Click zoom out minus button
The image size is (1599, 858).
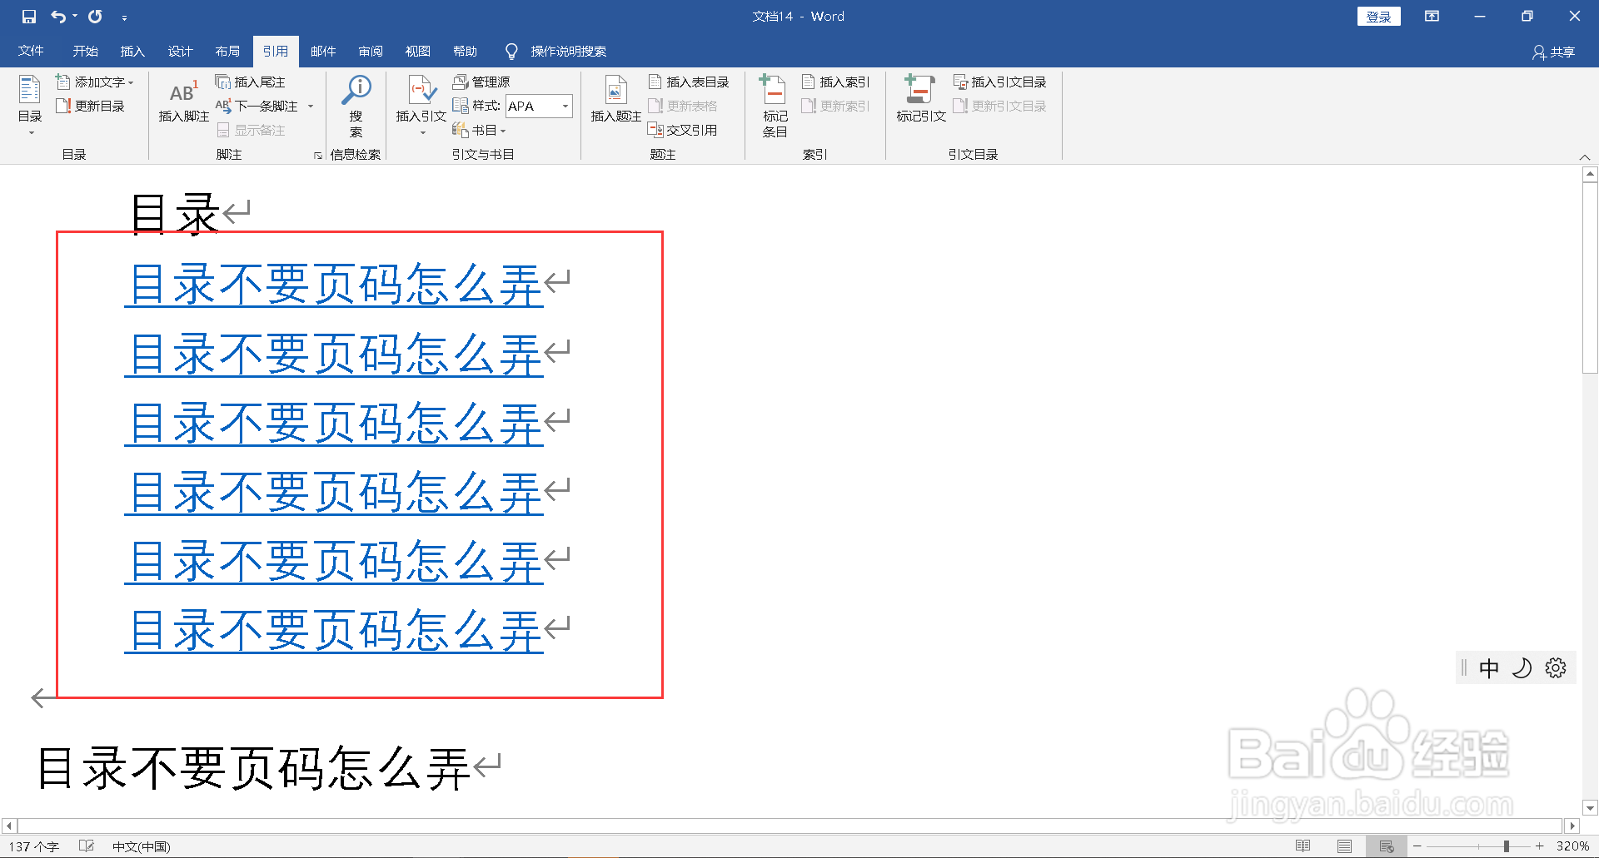click(1417, 846)
